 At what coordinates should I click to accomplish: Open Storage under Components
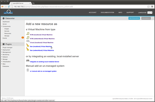7,36
